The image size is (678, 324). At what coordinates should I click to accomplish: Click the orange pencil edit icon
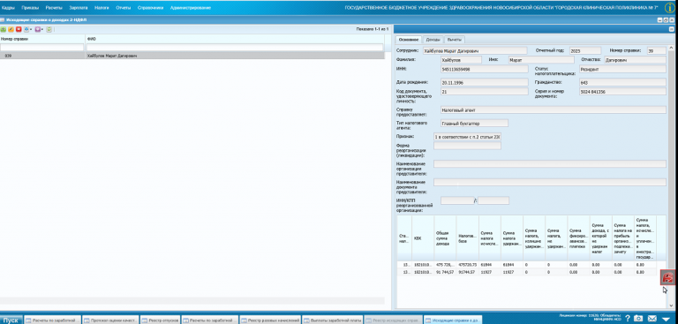(x=11, y=29)
